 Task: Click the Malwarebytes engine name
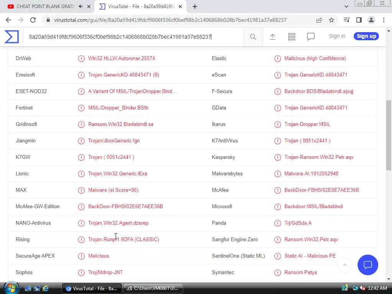coord(227,174)
